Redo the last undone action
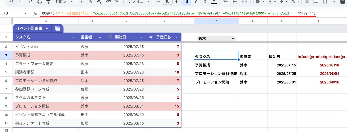The height and width of the screenshot is (132, 347). tap(31, 1)
